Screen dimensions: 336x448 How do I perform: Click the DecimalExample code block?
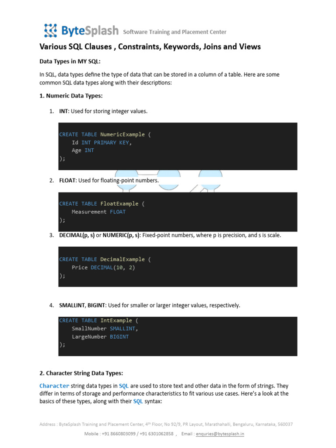[178, 266]
